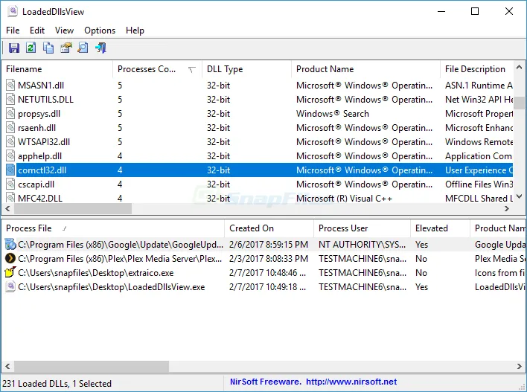The image size is (527, 392).
Task: Select the 'Microsoft (R) Visual C++' cell
Action: click(344, 198)
